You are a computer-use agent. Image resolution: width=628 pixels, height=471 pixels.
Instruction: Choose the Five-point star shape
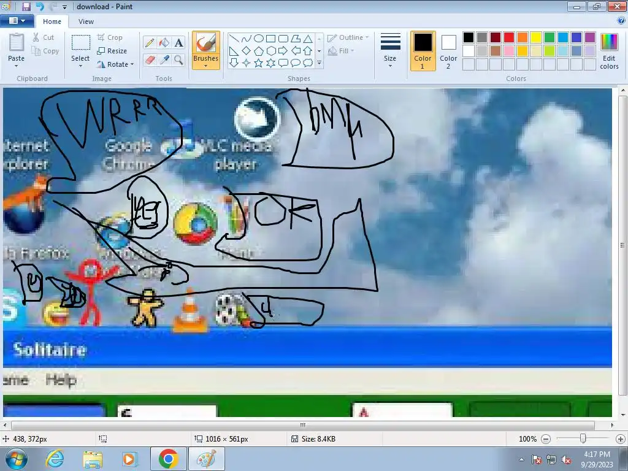pyautogui.click(x=259, y=63)
